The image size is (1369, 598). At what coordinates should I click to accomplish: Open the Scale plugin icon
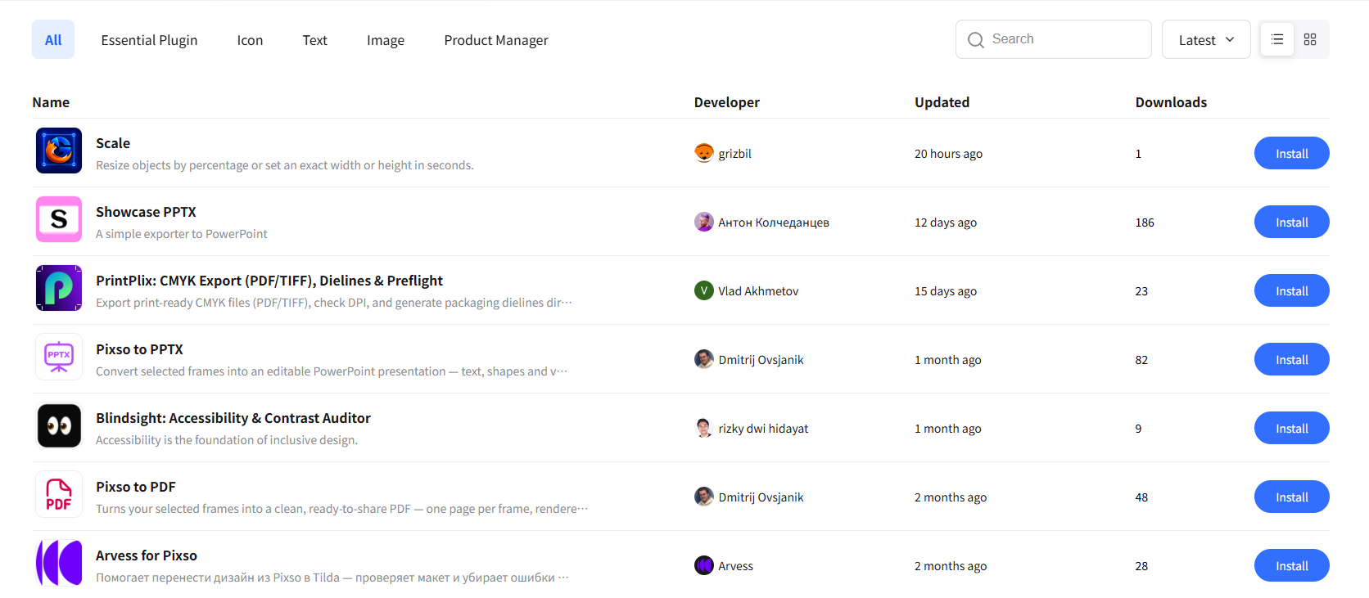pyautogui.click(x=59, y=151)
